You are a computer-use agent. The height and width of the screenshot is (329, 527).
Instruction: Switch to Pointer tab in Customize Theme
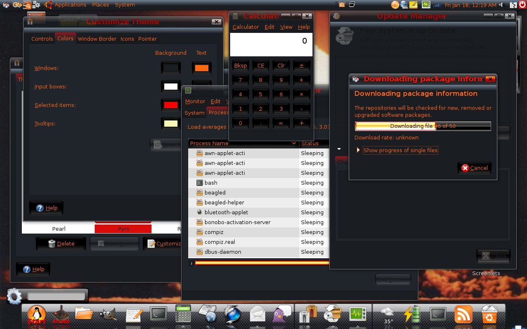147,39
